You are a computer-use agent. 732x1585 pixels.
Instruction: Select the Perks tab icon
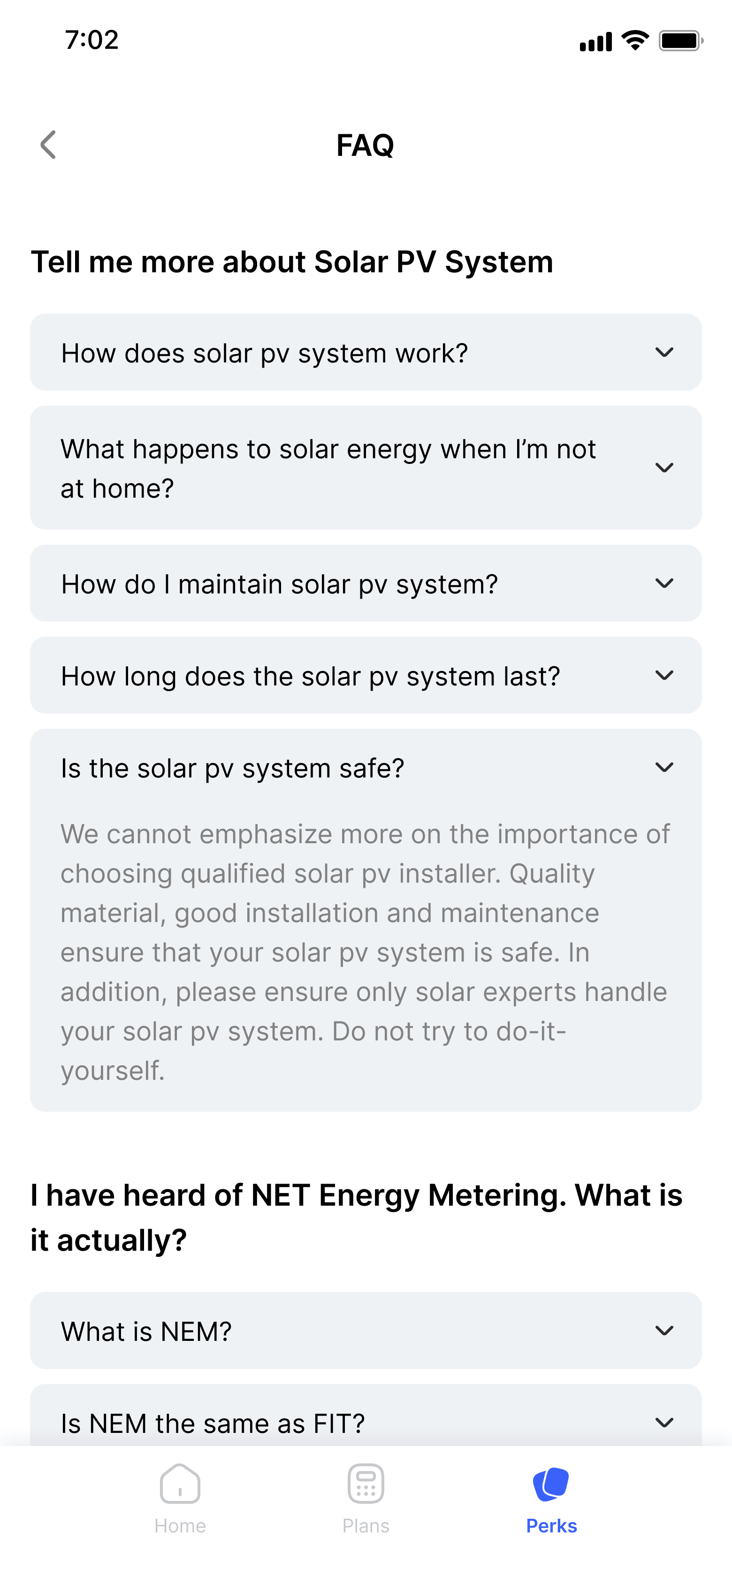point(551,1484)
